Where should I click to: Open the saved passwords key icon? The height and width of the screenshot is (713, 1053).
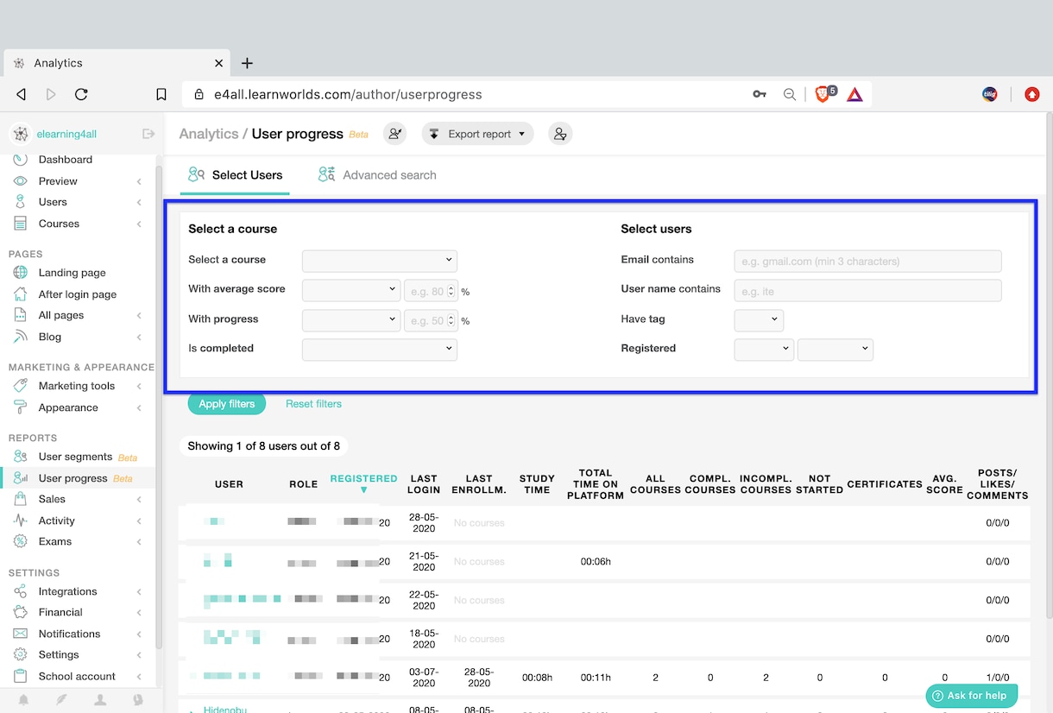[x=760, y=95]
